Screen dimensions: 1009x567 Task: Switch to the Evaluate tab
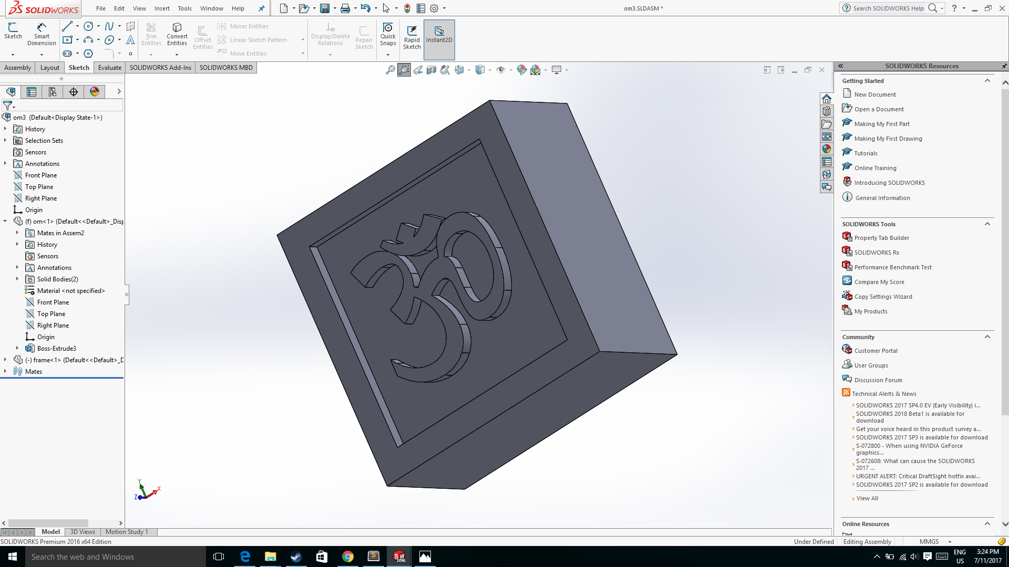(110, 68)
